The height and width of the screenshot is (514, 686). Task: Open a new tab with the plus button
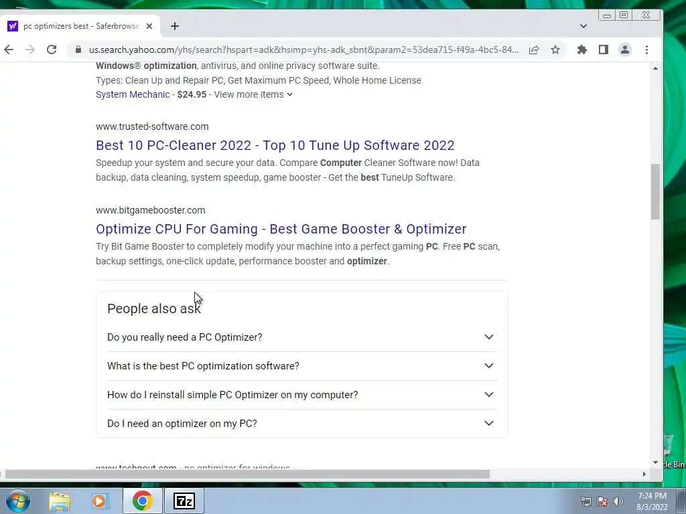(175, 26)
